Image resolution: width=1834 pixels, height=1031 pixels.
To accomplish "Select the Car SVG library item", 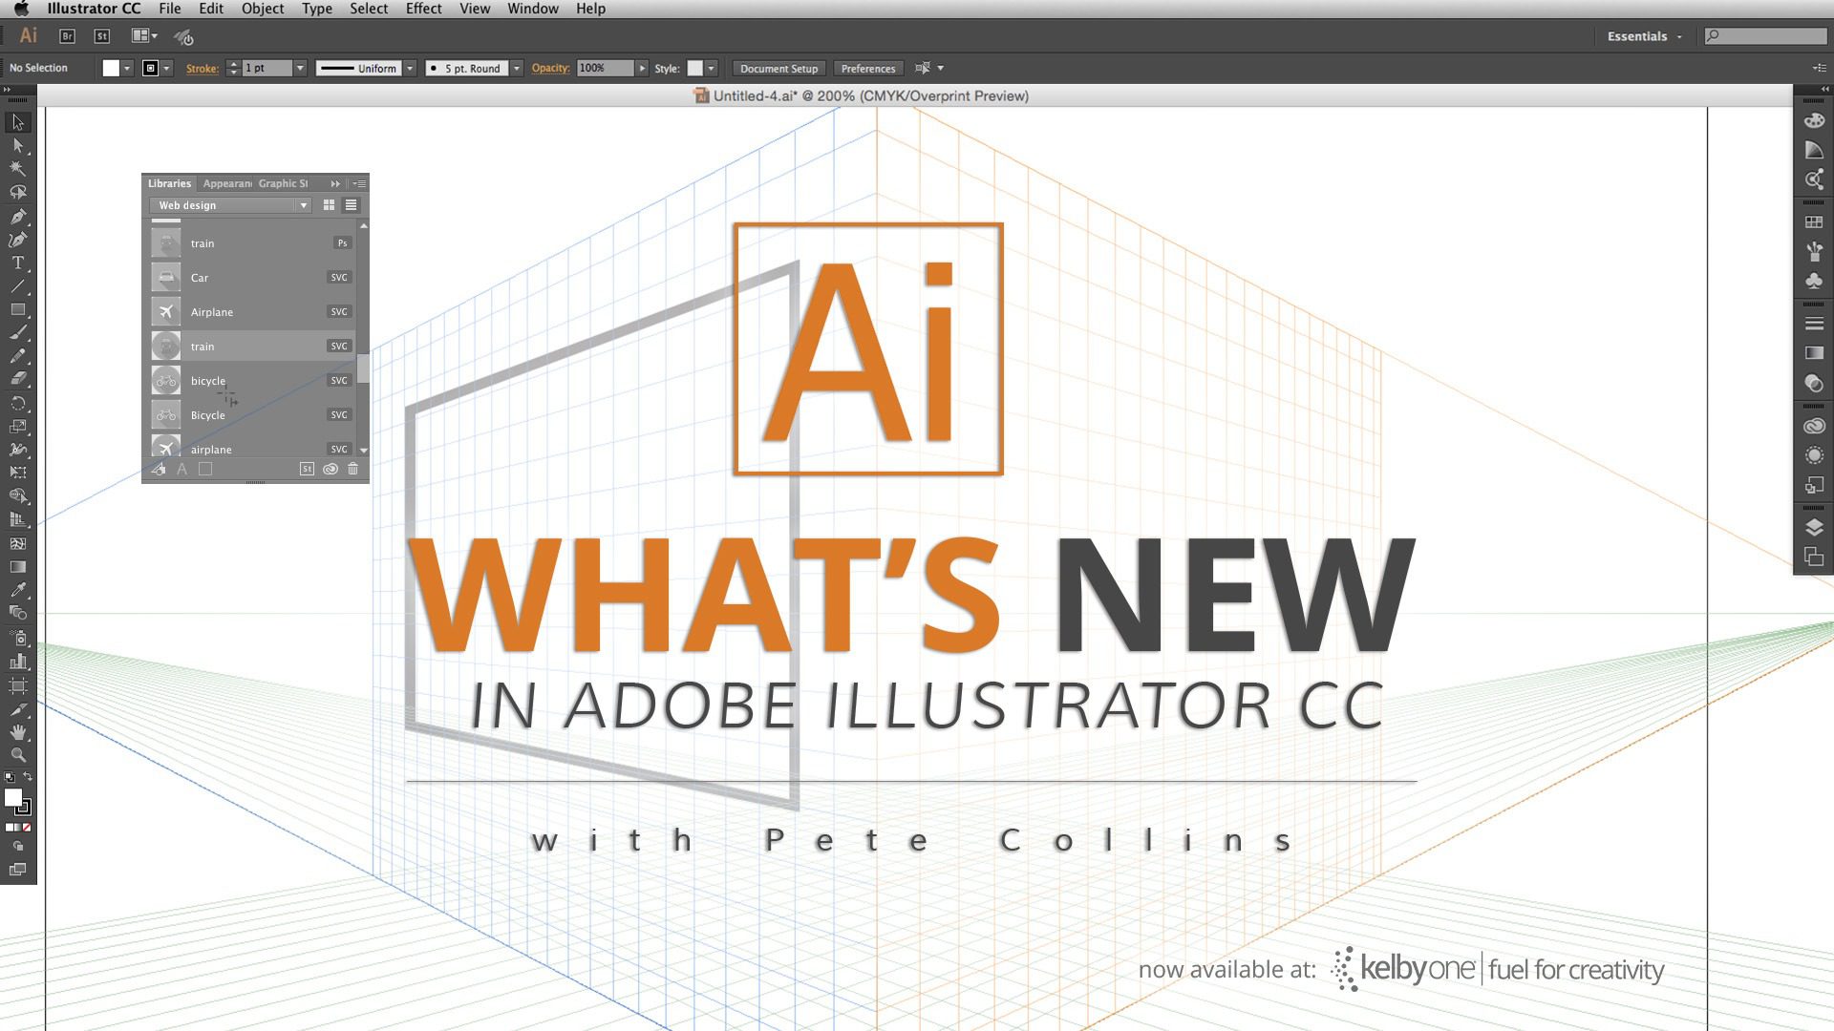I will click(x=252, y=278).
